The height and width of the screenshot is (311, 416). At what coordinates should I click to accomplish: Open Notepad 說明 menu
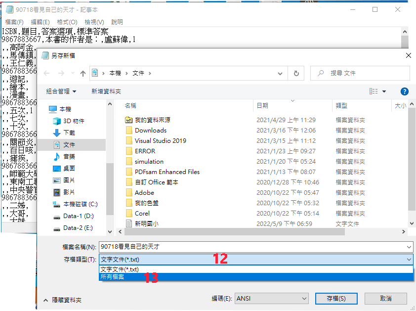pos(117,22)
